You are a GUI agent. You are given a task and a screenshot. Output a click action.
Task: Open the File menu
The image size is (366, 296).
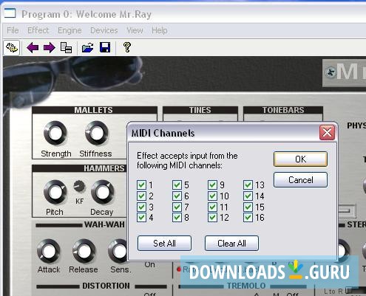[x=13, y=30]
